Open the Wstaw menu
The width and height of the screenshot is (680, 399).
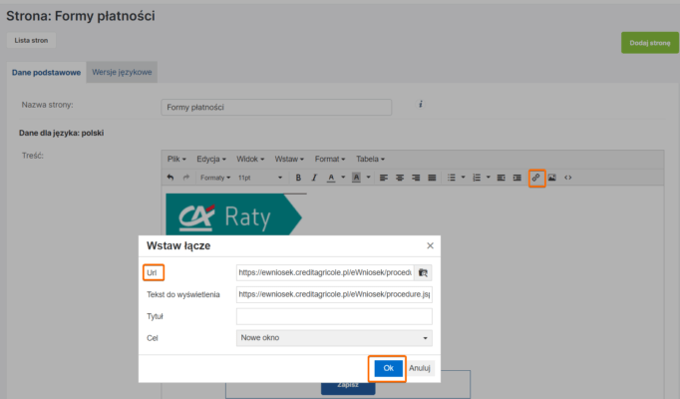(290, 159)
